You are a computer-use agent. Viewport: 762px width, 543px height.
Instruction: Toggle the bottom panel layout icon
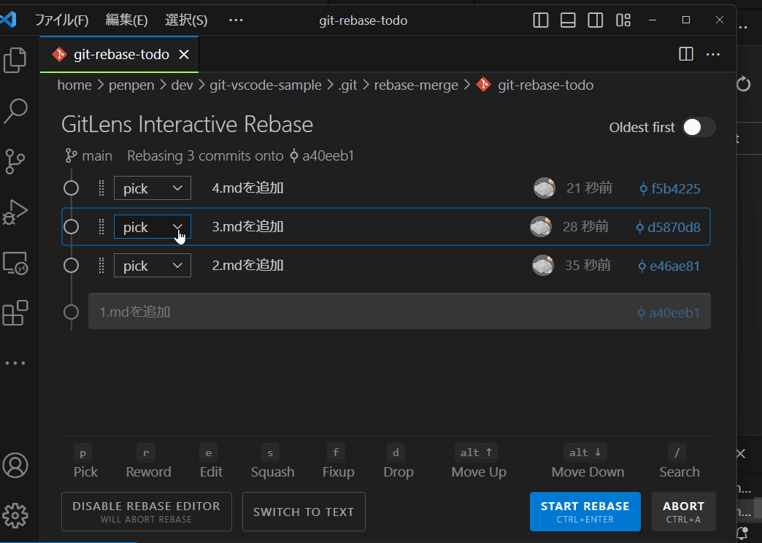coord(568,20)
